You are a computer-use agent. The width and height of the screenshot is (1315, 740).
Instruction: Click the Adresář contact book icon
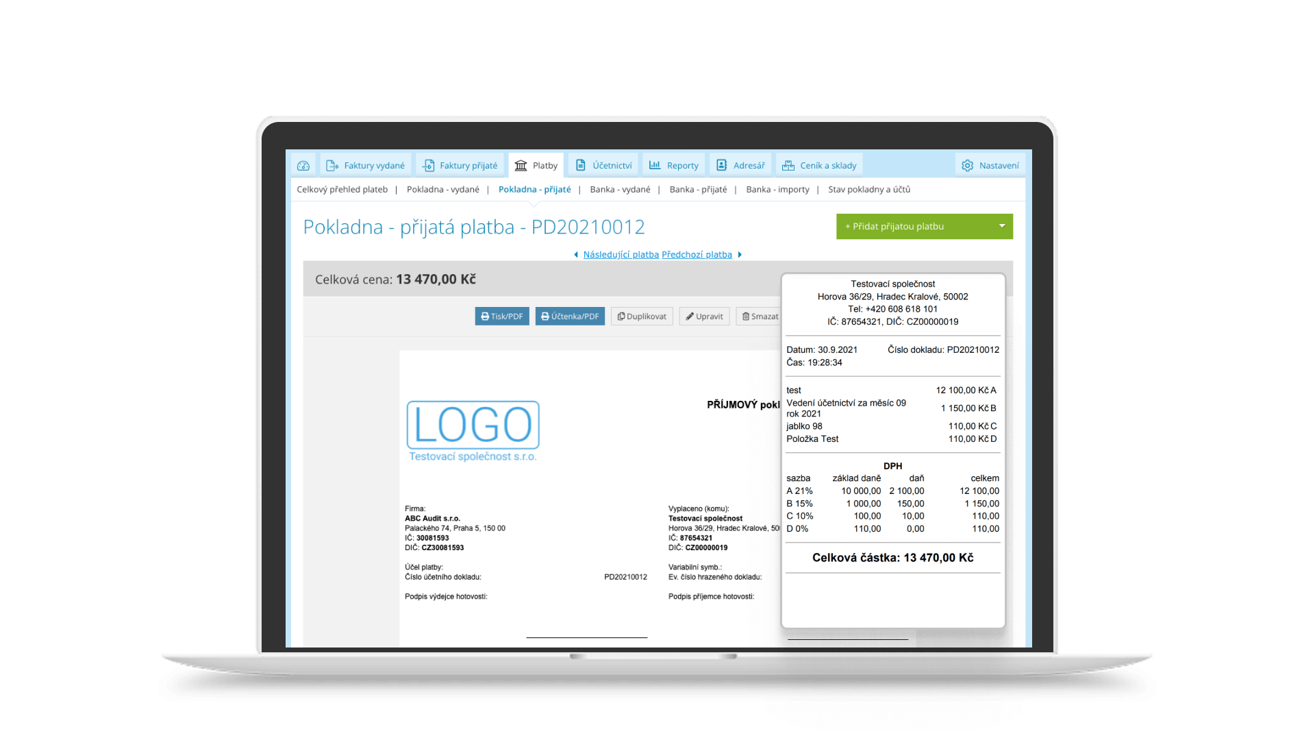(x=721, y=166)
